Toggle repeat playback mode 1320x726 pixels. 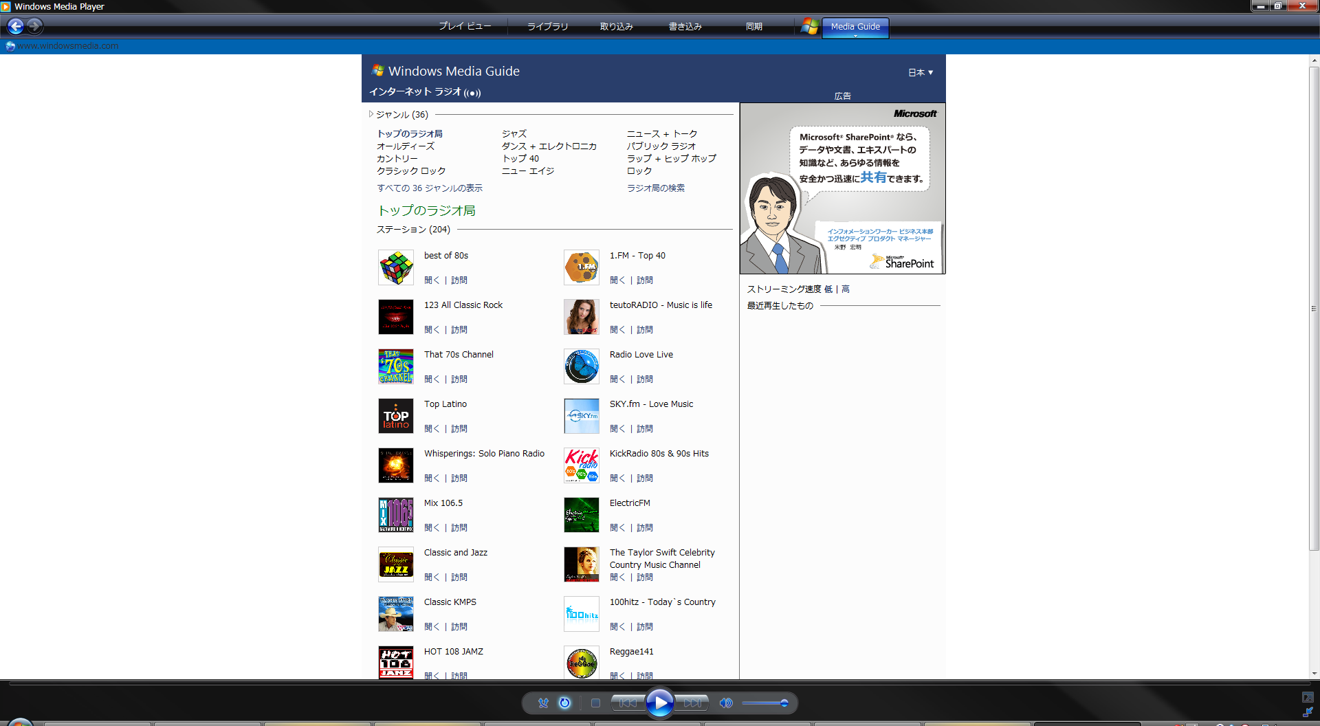[x=564, y=703]
